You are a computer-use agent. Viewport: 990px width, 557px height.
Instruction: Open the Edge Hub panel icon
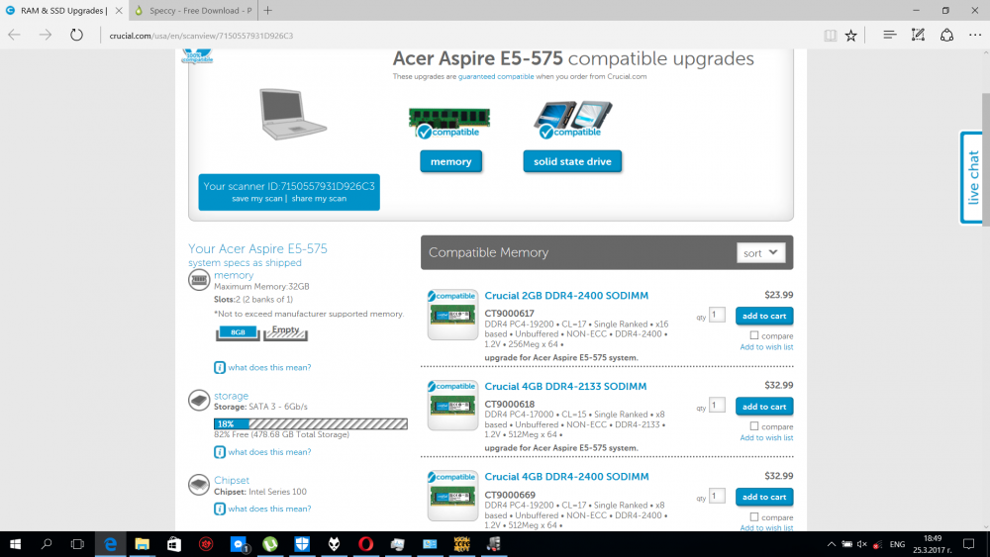(x=890, y=36)
